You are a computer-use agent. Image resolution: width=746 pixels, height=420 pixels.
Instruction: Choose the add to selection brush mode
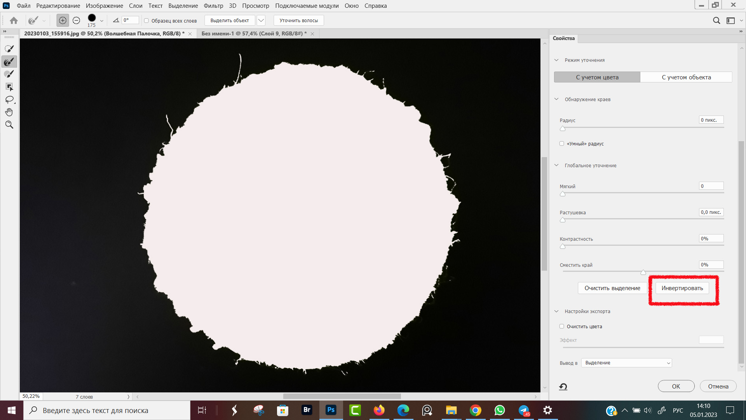coord(63,21)
